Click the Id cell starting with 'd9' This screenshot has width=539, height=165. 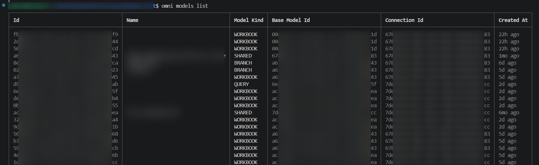(x=66, y=84)
